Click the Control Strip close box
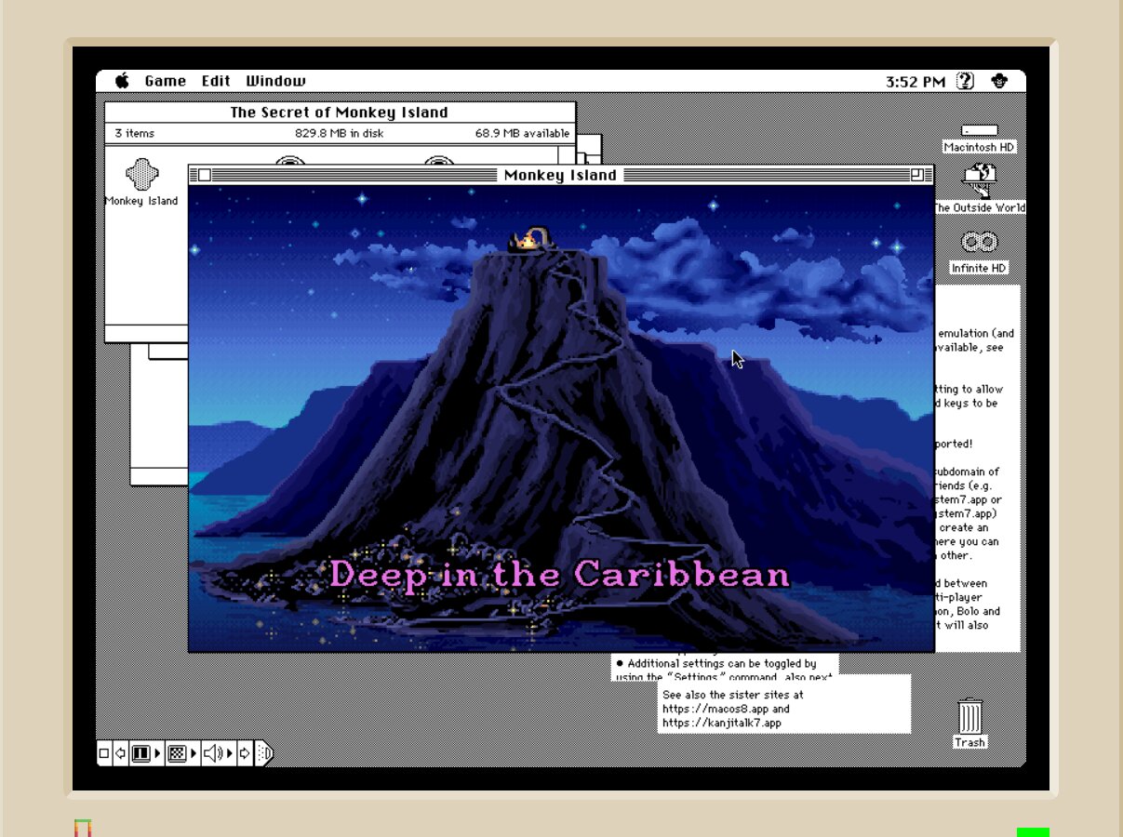Screen dimensions: 1123x837 (x=104, y=753)
